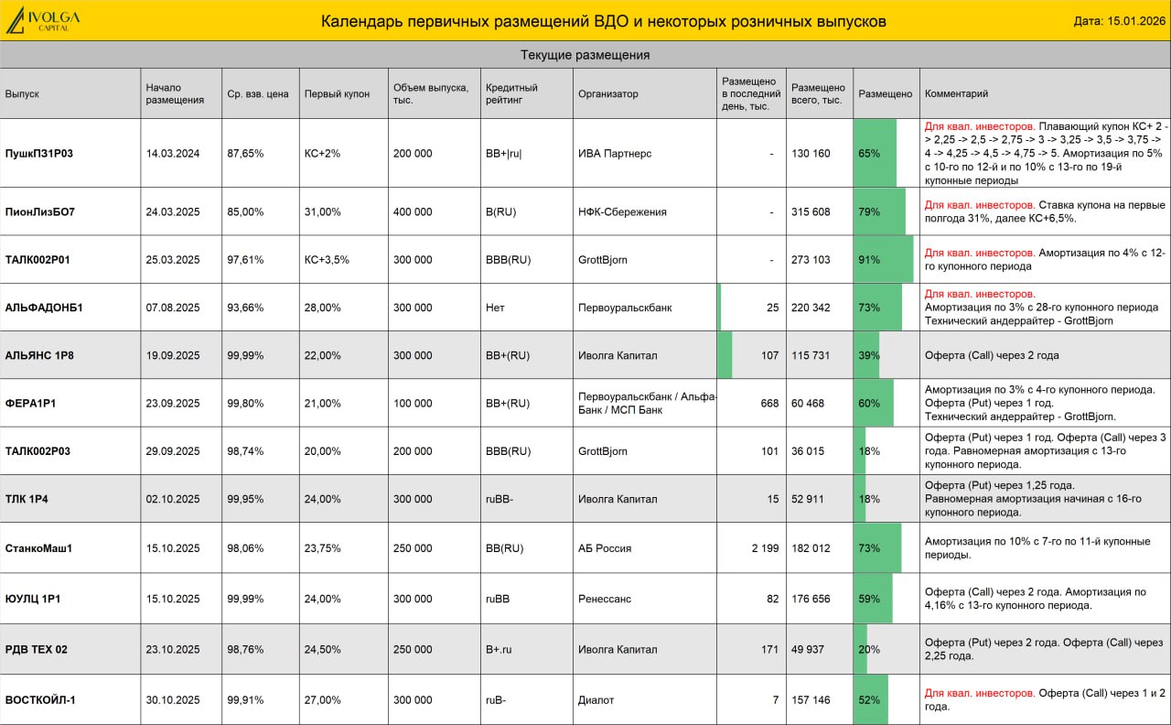Click the issue volume 100 000
The height and width of the screenshot is (725, 1171).
pos(413,403)
